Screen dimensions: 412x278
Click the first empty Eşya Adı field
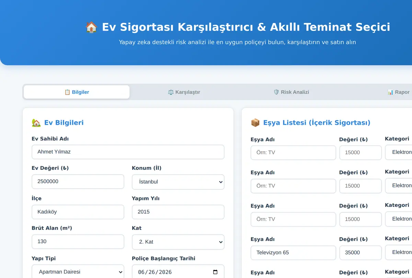(x=293, y=153)
